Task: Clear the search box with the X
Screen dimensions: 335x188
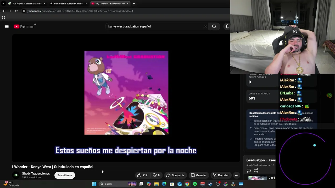Action: 205,26
